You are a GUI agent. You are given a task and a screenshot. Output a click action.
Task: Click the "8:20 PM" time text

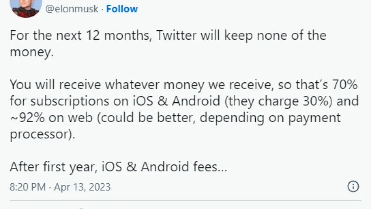pyautogui.click(x=27, y=187)
